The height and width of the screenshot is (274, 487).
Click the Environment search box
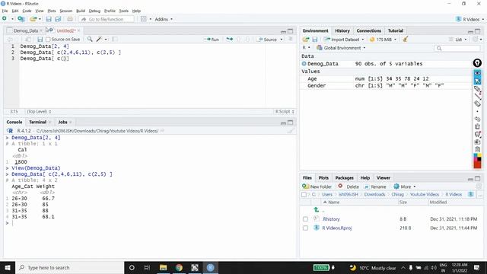click(x=457, y=48)
